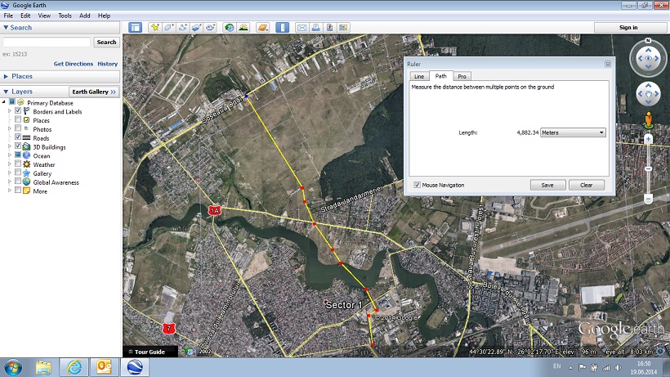Open the planet switcher icon

tap(263, 27)
